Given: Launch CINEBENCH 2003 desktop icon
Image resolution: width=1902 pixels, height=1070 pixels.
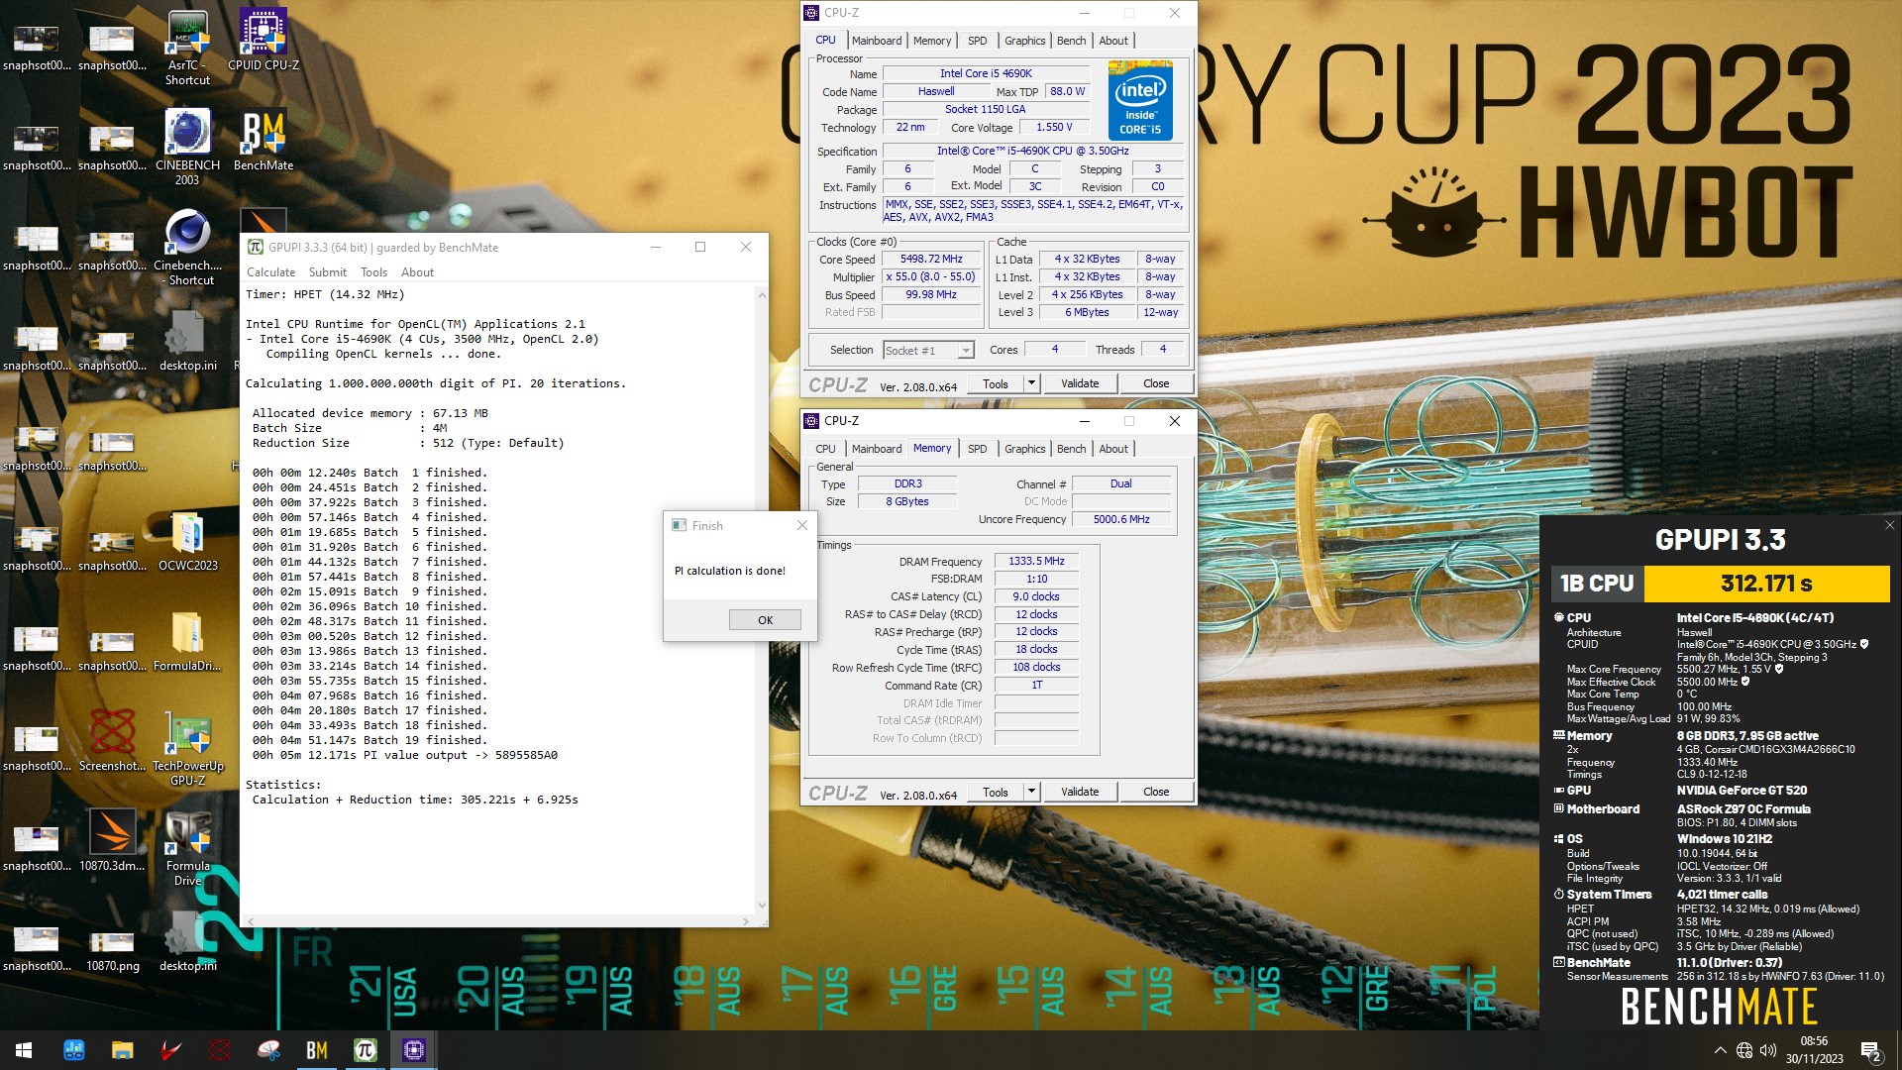Looking at the screenshot, I should click(x=187, y=148).
